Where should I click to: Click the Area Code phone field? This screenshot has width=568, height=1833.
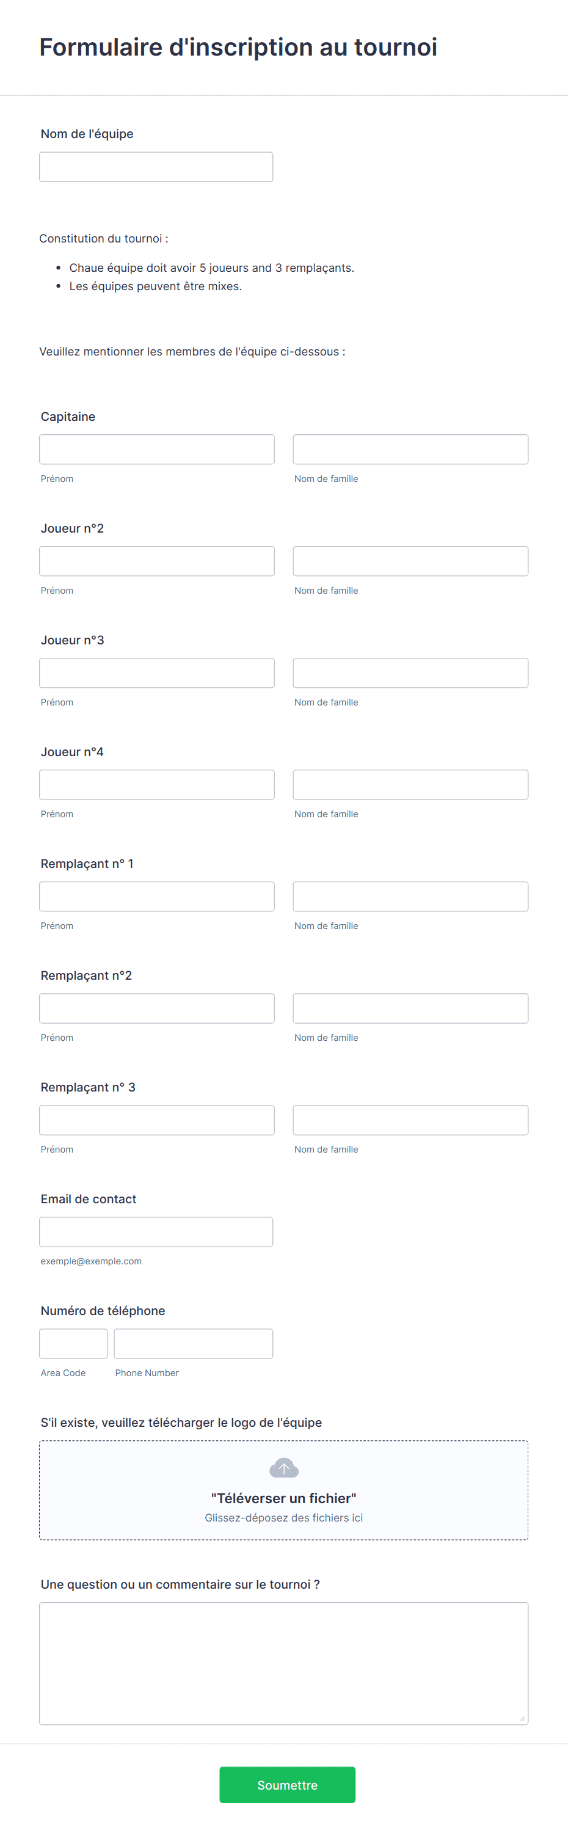click(73, 1343)
